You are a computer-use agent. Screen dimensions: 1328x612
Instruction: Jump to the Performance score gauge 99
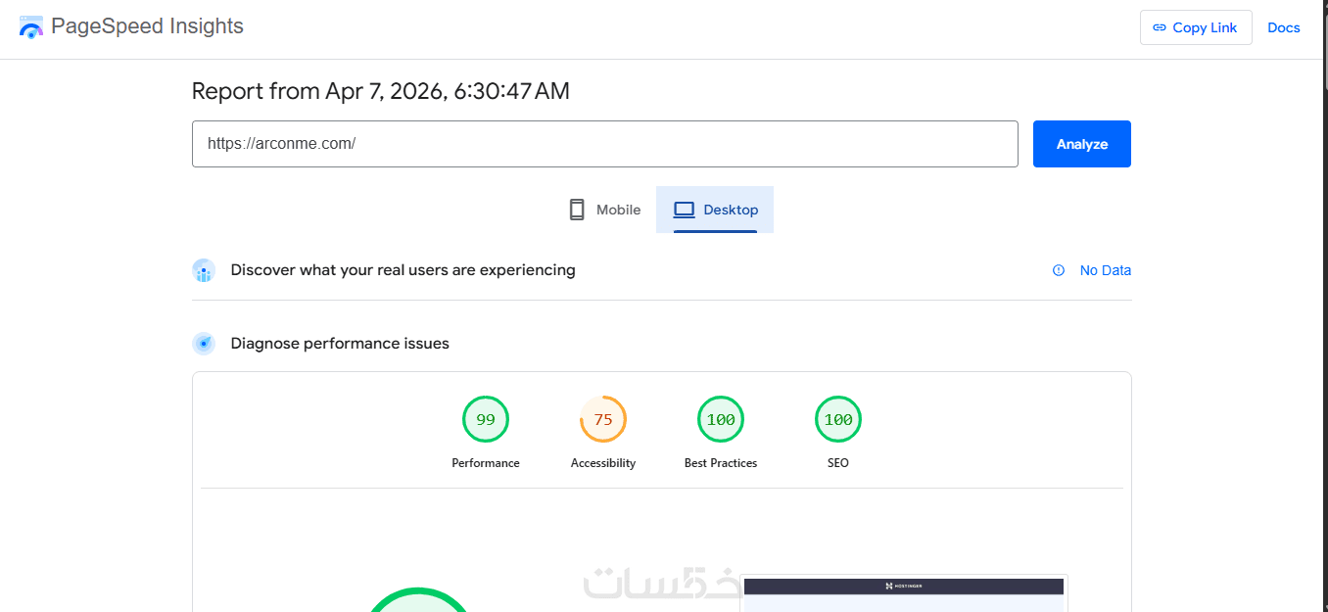[x=486, y=419]
